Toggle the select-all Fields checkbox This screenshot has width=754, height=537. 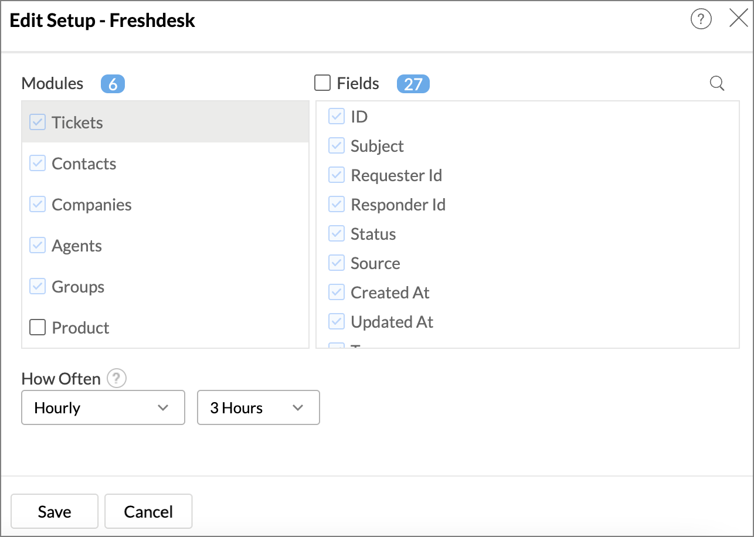[322, 83]
